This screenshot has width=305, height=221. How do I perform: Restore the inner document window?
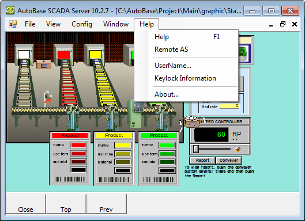click(x=283, y=24)
